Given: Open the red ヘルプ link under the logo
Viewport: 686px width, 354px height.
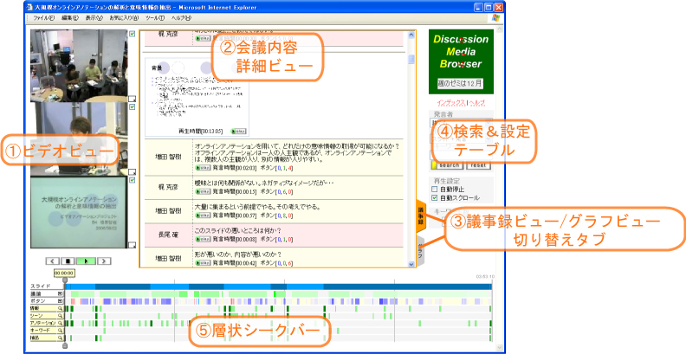Looking at the screenshot, I should point(477,103).
